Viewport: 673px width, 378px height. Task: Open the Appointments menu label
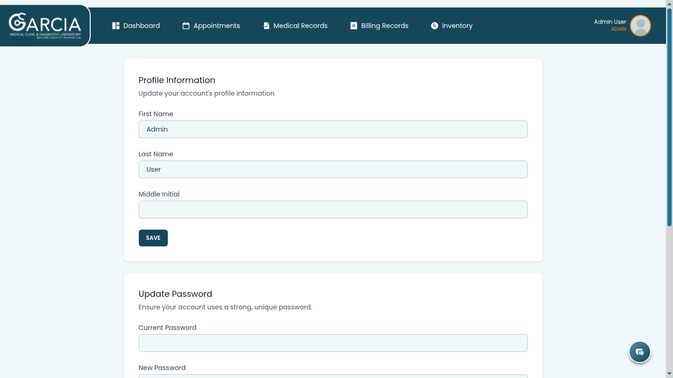click(x=216, y=26)
